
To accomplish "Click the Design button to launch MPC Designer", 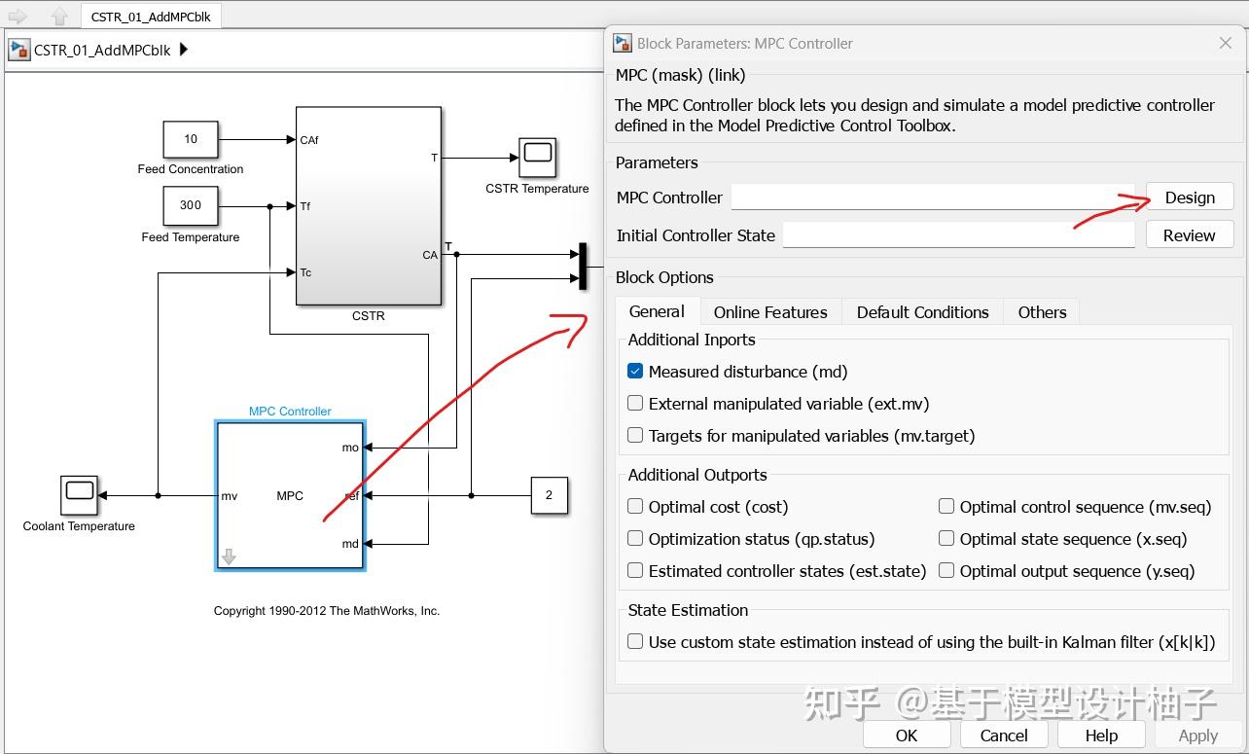I will click(x=1190, y=197).
